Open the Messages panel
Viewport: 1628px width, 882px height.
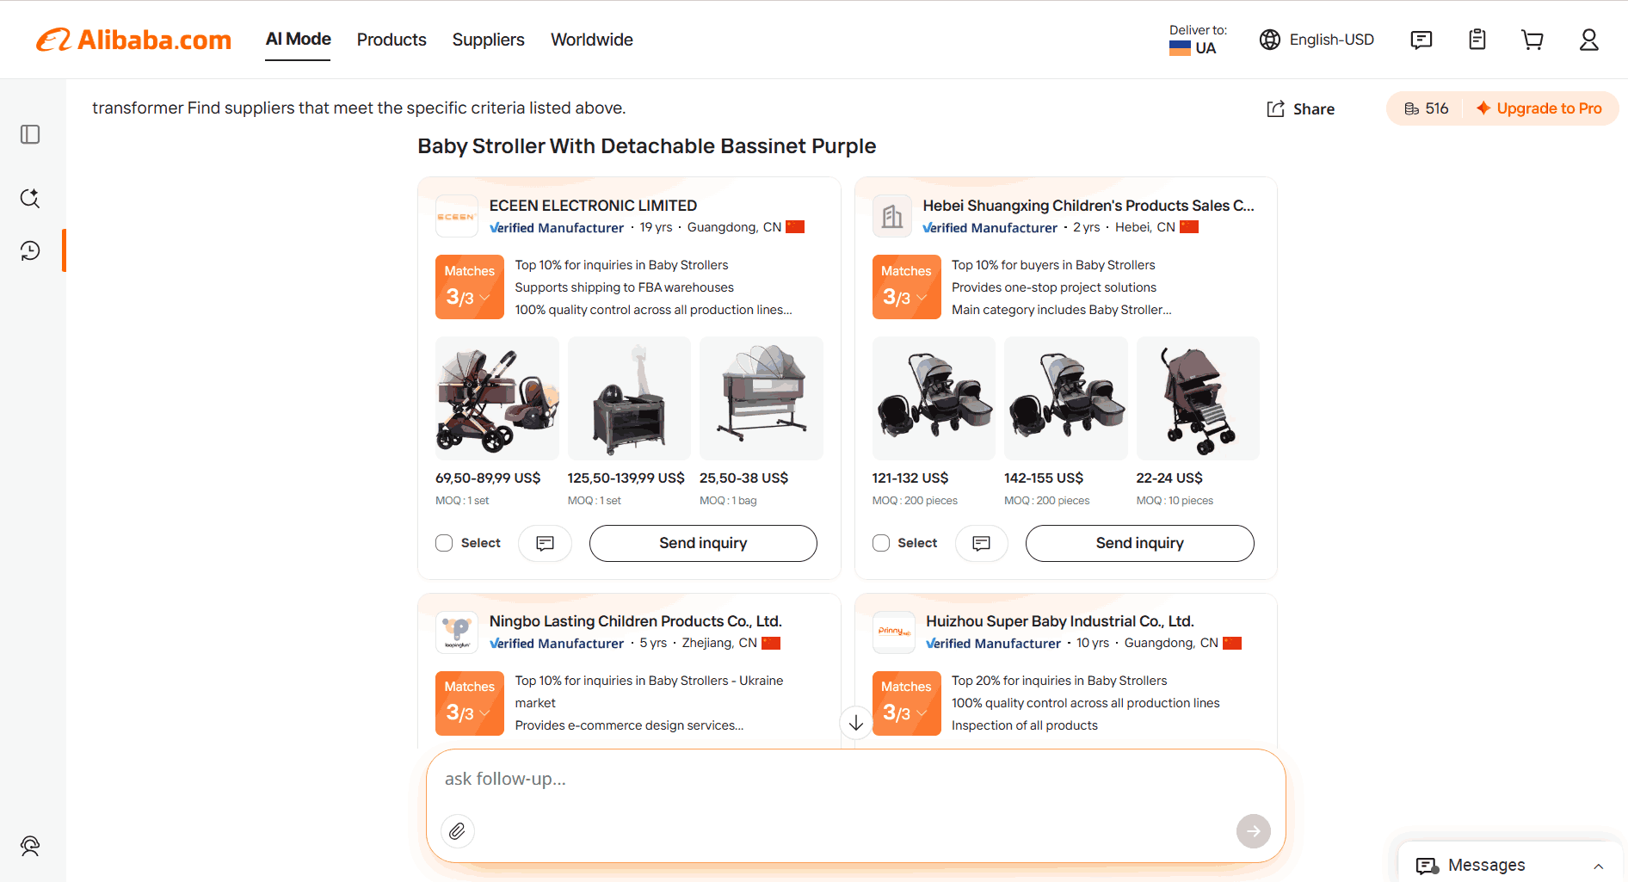coord(1510,865)
